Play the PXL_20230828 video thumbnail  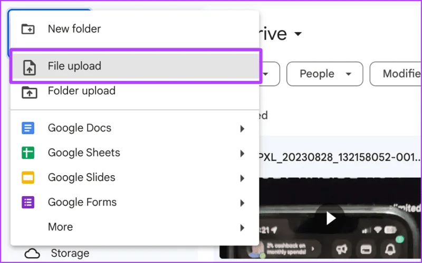[331, 218]
